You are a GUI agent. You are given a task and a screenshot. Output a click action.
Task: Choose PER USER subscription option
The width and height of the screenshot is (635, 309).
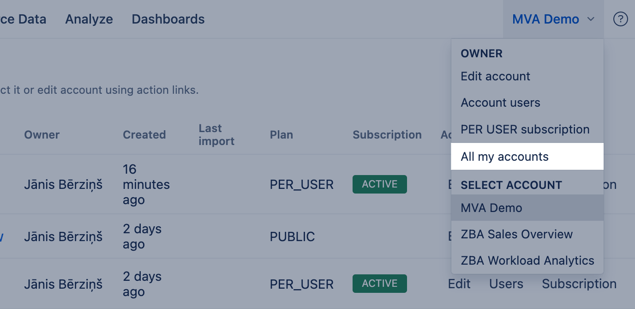tap(525, 129)
